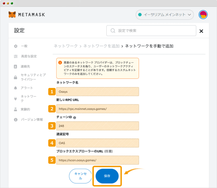
Task: Go to ネットワークを追加 breadcrumb
Action: point(101,46)
